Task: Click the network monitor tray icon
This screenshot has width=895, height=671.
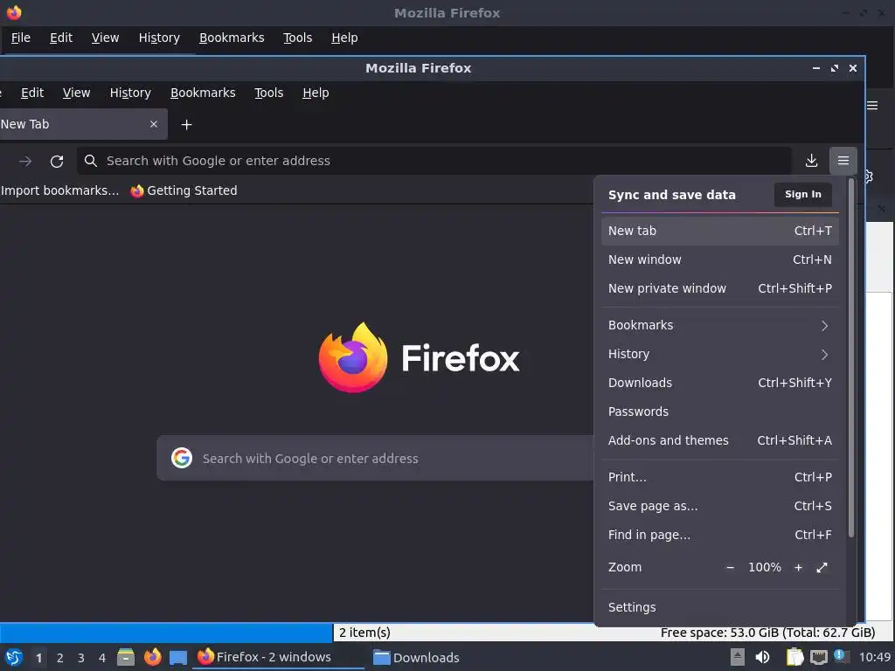Action: 818,657
